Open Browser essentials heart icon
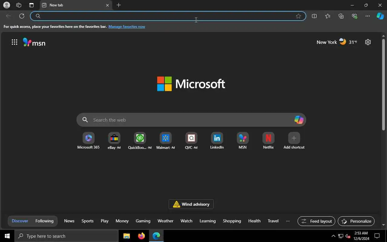Viewport: 387px width, 242px height. click(x=354, y=16)
